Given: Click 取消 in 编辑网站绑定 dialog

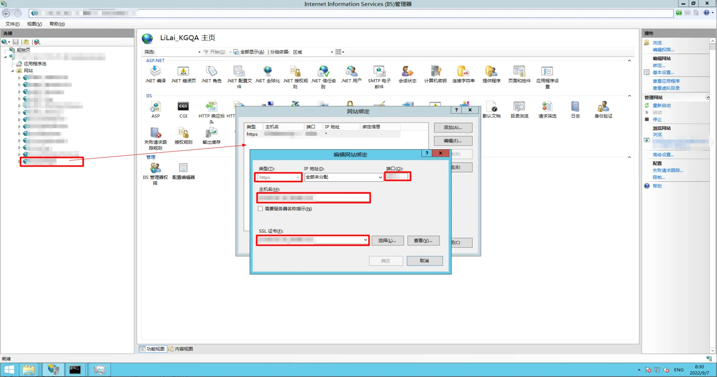Looking at the screenshot, I should coord(425,261).
